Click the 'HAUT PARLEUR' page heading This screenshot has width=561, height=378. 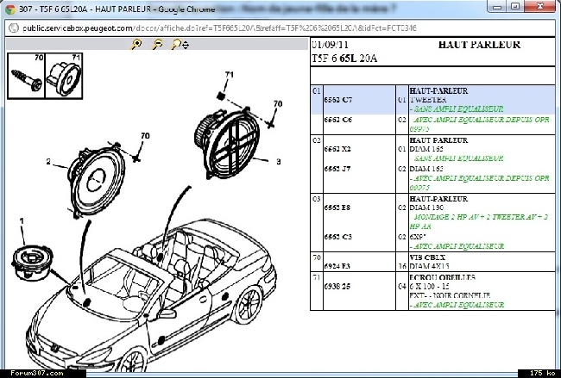tap(479, 45)
